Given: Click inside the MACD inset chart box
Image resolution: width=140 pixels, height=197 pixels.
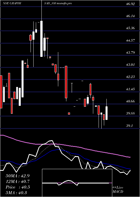Looking at the screenshot, I should click(77, 183).
